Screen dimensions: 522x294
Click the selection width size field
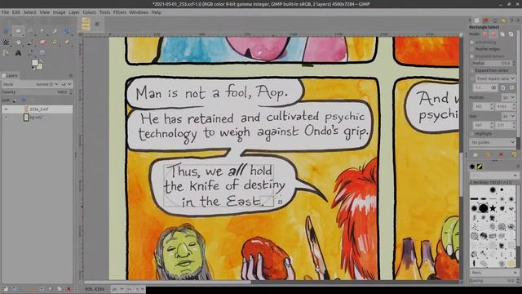(482, 125)
